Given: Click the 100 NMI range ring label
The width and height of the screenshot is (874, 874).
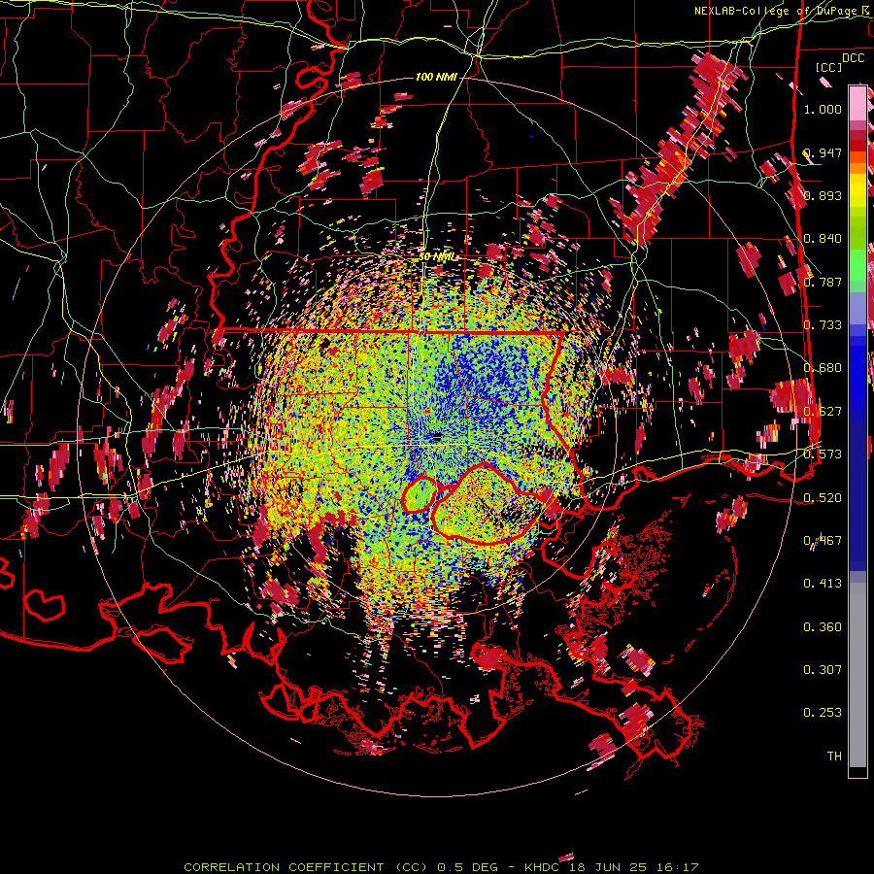Looking at the screenshot, I should [x=436, y=77].
